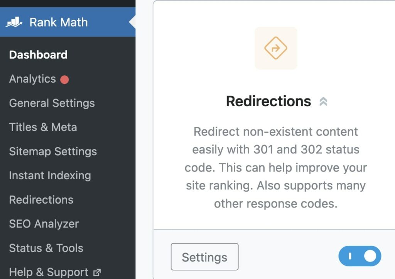Click the red notification dot beside Analytics
Image resolution: width=395 pixels, height=279 pixels.
(64, 78)
